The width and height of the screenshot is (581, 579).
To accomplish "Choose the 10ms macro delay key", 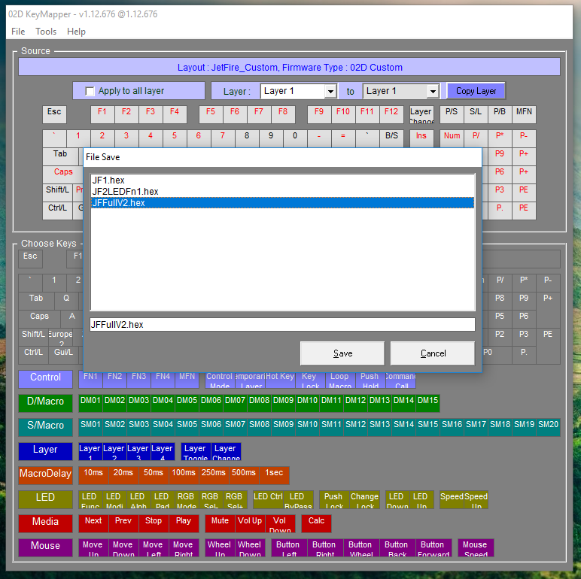I will tap(94, 474).
